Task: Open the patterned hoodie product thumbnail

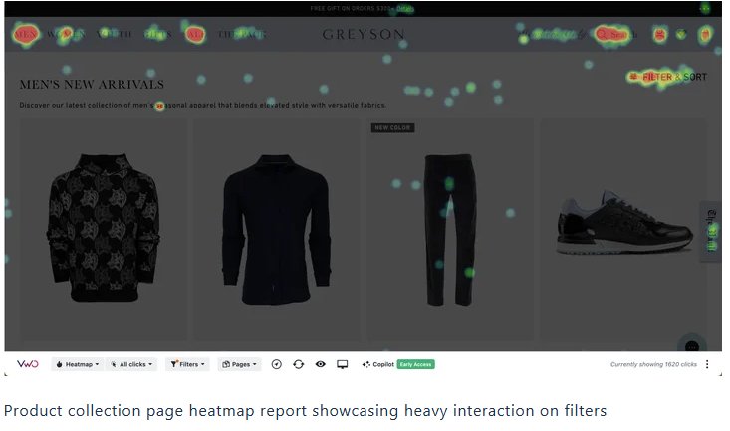Action: [103, 227]
